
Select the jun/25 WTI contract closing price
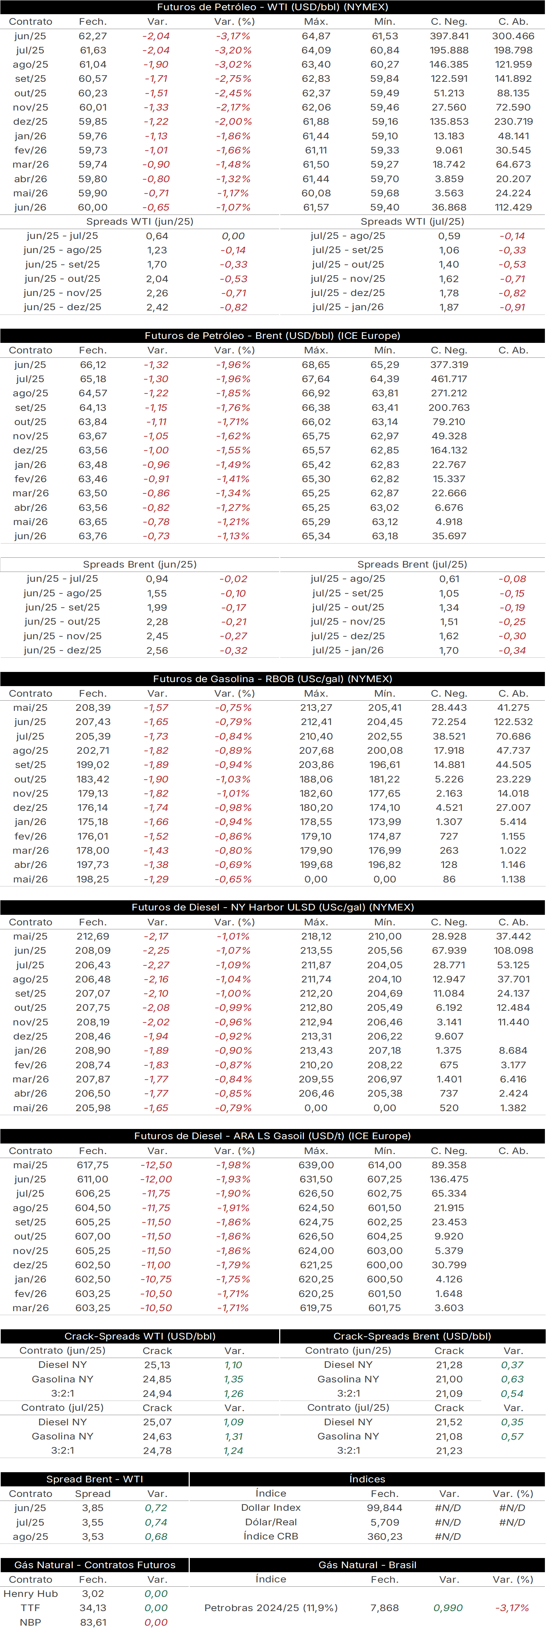(93, 36)
